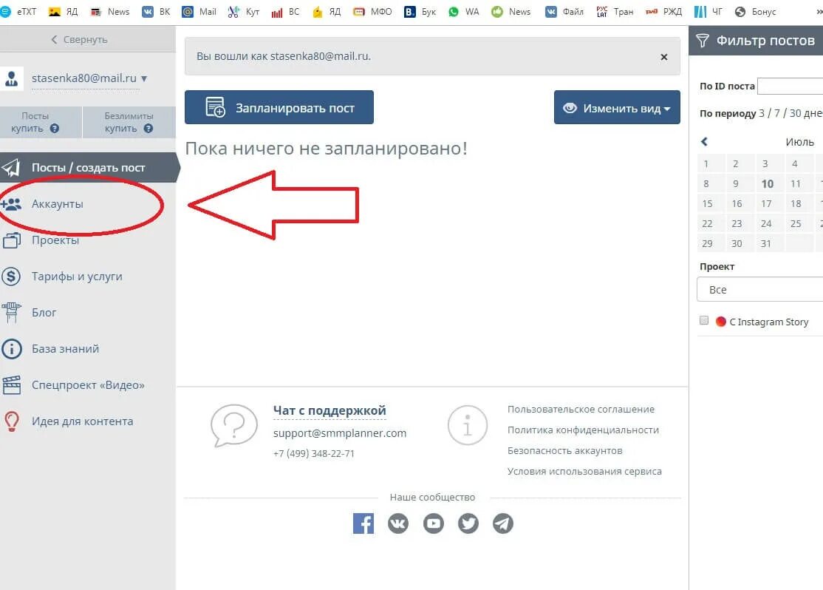Click the funnel icon on Фильтр постов
This screenshot has height=590, width=823.
pos(702,40)
